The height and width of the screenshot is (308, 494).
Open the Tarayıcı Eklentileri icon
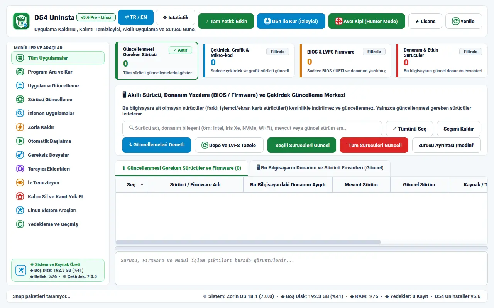click(x=20, y=169)
